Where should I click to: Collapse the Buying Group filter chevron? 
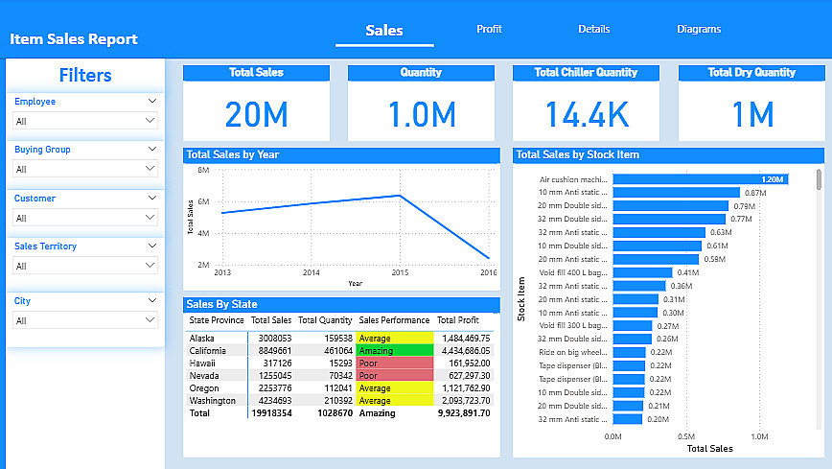pyautogui.click(x=152, y=150)
